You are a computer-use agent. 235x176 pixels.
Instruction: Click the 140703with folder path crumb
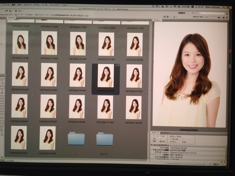click(69, 15)
